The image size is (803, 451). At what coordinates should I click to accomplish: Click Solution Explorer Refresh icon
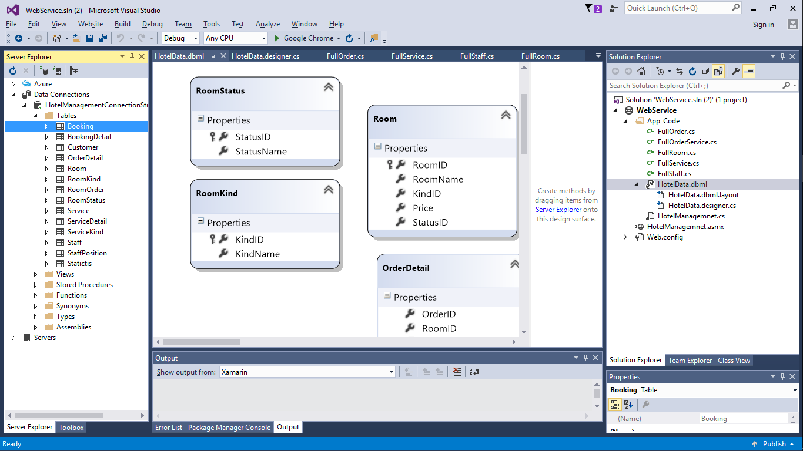(692, 71)
